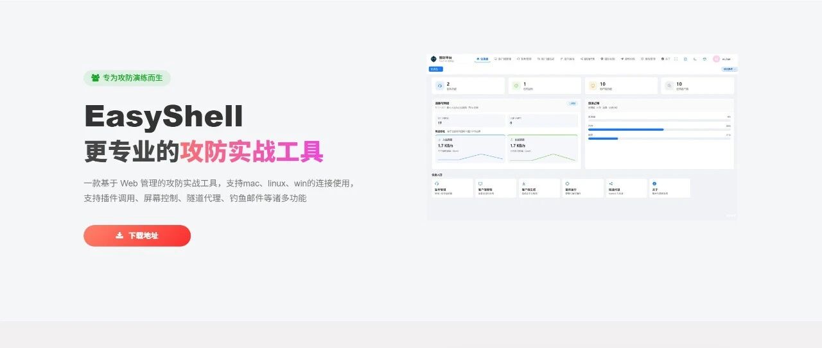Click the EasyShell heading text
The height and width of the screenshot is (348, 822).
coord(164,117)
